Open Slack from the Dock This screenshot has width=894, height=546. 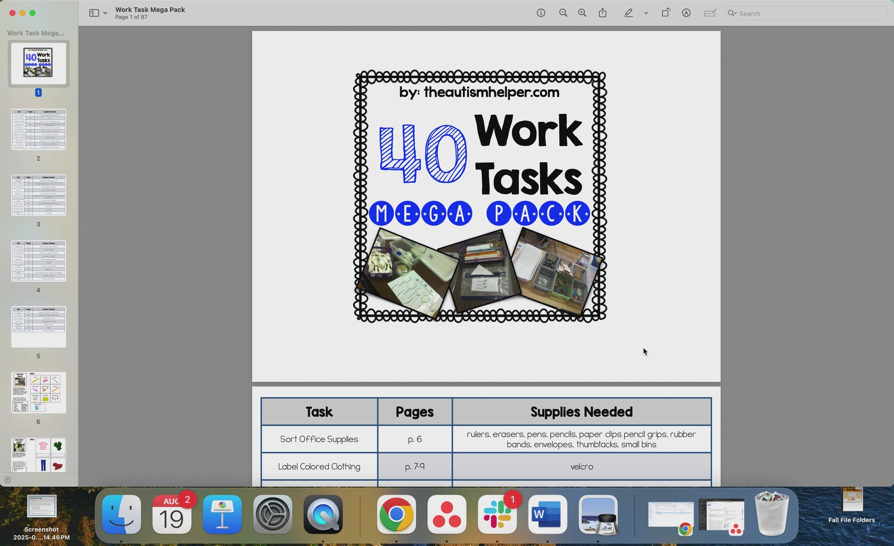coord(498,515)
